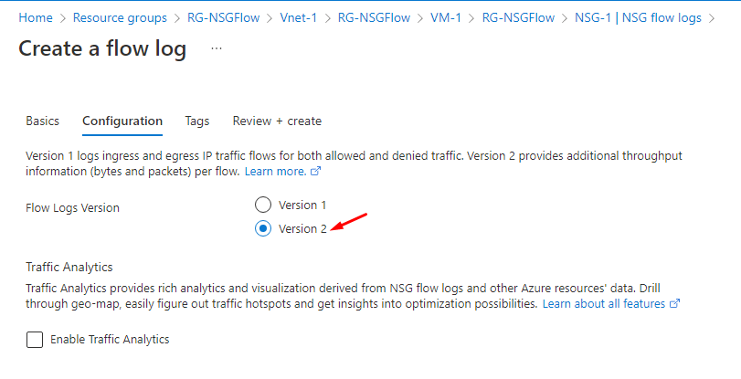Screen dimensions: 741x379
Task: Go to Home in the breadcrumb
Action: (36, 18)
